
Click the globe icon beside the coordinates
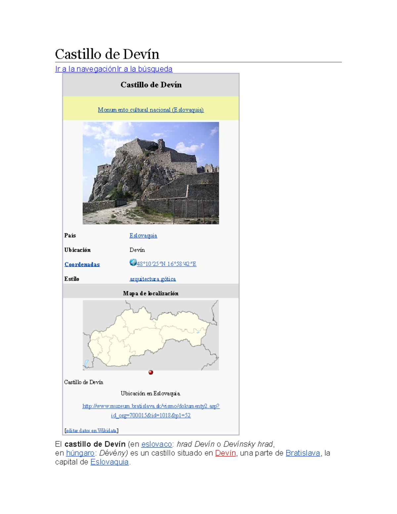click(x=133, y=262)
